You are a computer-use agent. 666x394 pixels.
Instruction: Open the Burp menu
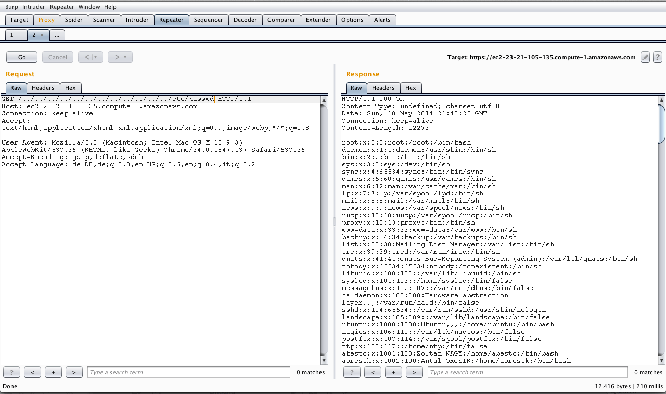coord(11,7)
